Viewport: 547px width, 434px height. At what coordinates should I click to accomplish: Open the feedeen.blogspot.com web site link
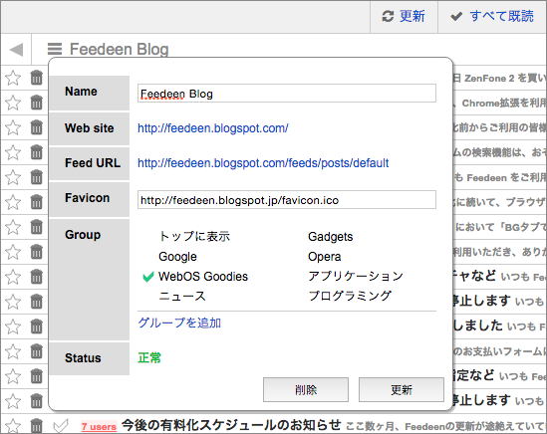pyautogui.click(x=213, y=128)
